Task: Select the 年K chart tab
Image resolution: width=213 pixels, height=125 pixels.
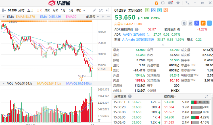Action: (78, 11)
